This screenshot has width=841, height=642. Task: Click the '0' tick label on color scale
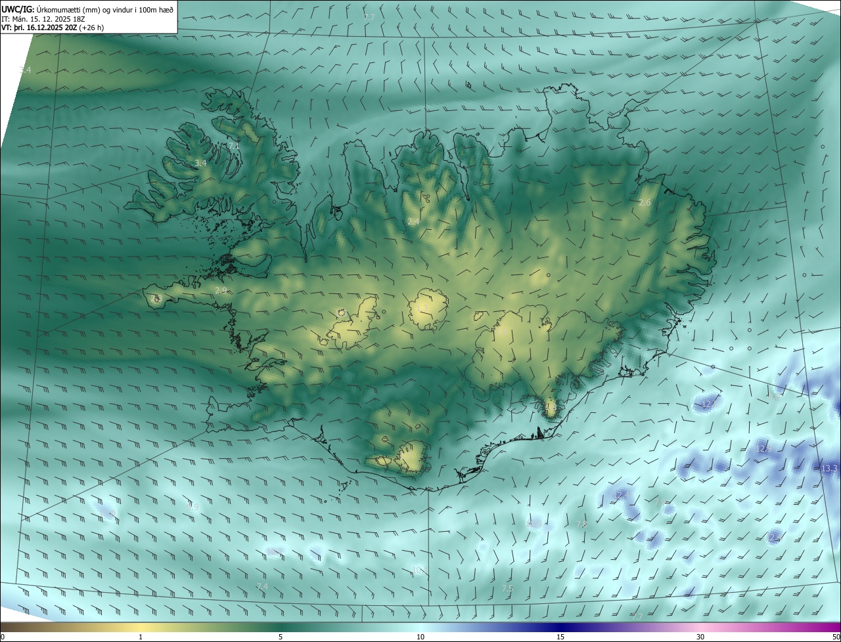click(3, 637)
